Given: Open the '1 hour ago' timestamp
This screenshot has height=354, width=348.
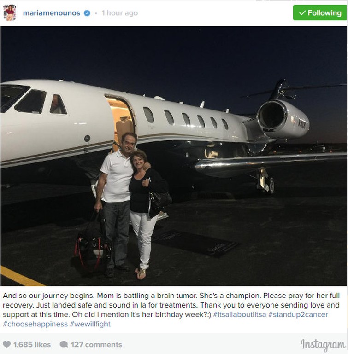Looking at the screenshot, I should (x=120, y=13).
